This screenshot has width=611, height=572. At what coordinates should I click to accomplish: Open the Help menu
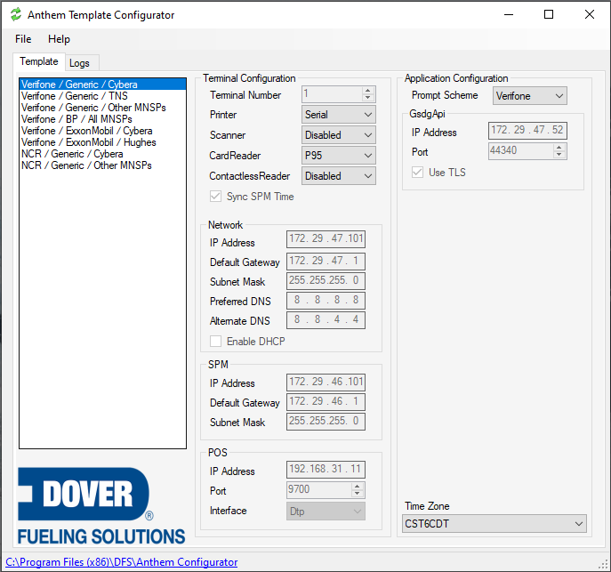(60, 39)
